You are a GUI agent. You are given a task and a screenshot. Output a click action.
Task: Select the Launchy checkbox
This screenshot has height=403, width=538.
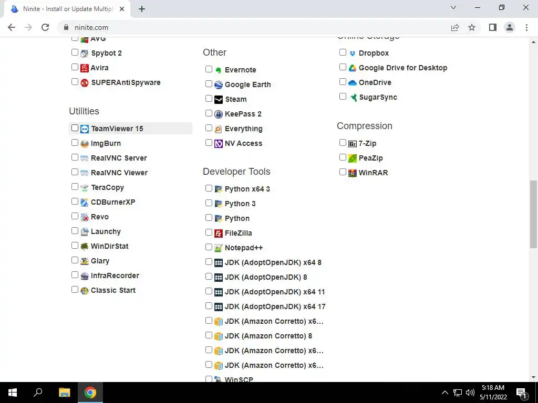click(75, 231)
